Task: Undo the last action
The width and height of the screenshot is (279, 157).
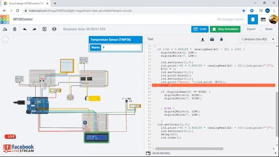Action: pos(25,29)
